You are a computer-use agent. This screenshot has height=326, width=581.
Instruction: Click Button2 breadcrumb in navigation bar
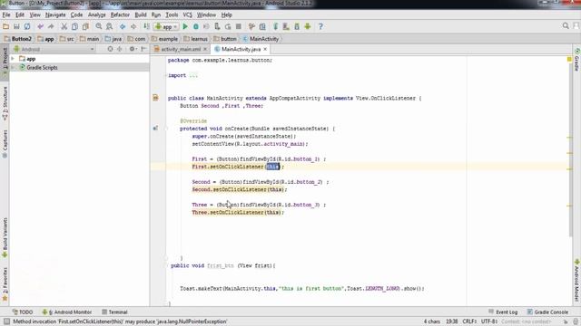click(x=18, y=39)
